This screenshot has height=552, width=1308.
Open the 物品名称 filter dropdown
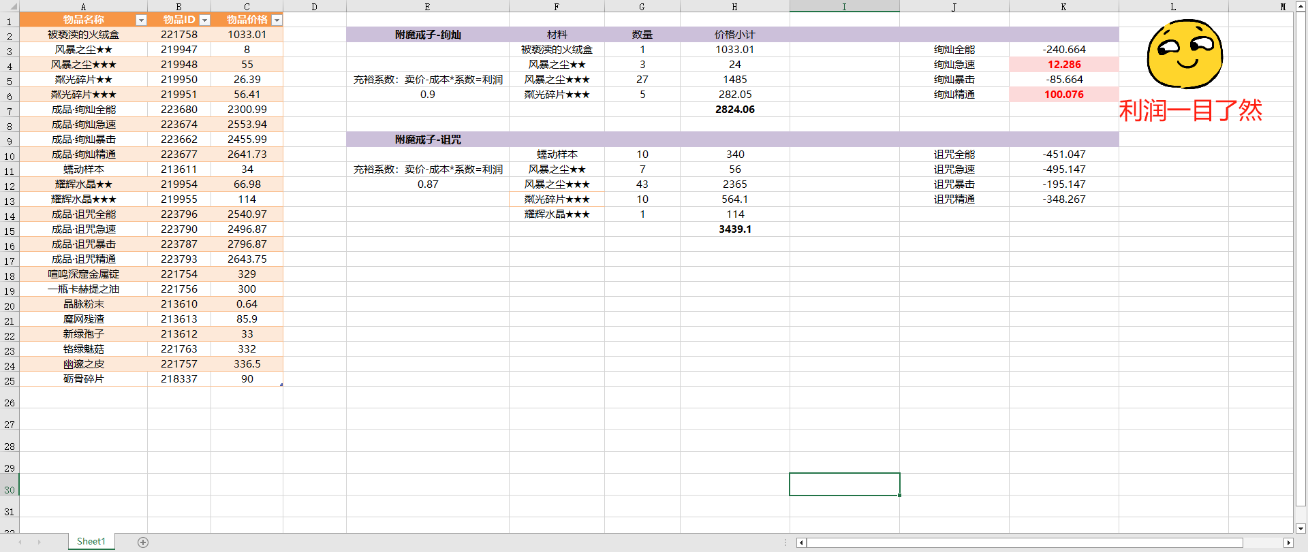(x=141, y=20)
